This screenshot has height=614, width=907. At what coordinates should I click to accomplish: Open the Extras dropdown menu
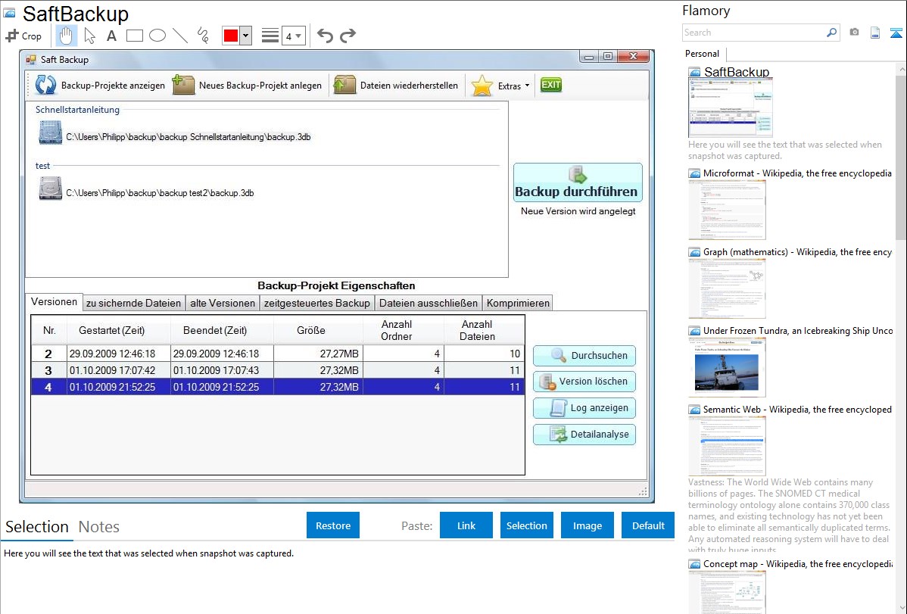(500, 86)
